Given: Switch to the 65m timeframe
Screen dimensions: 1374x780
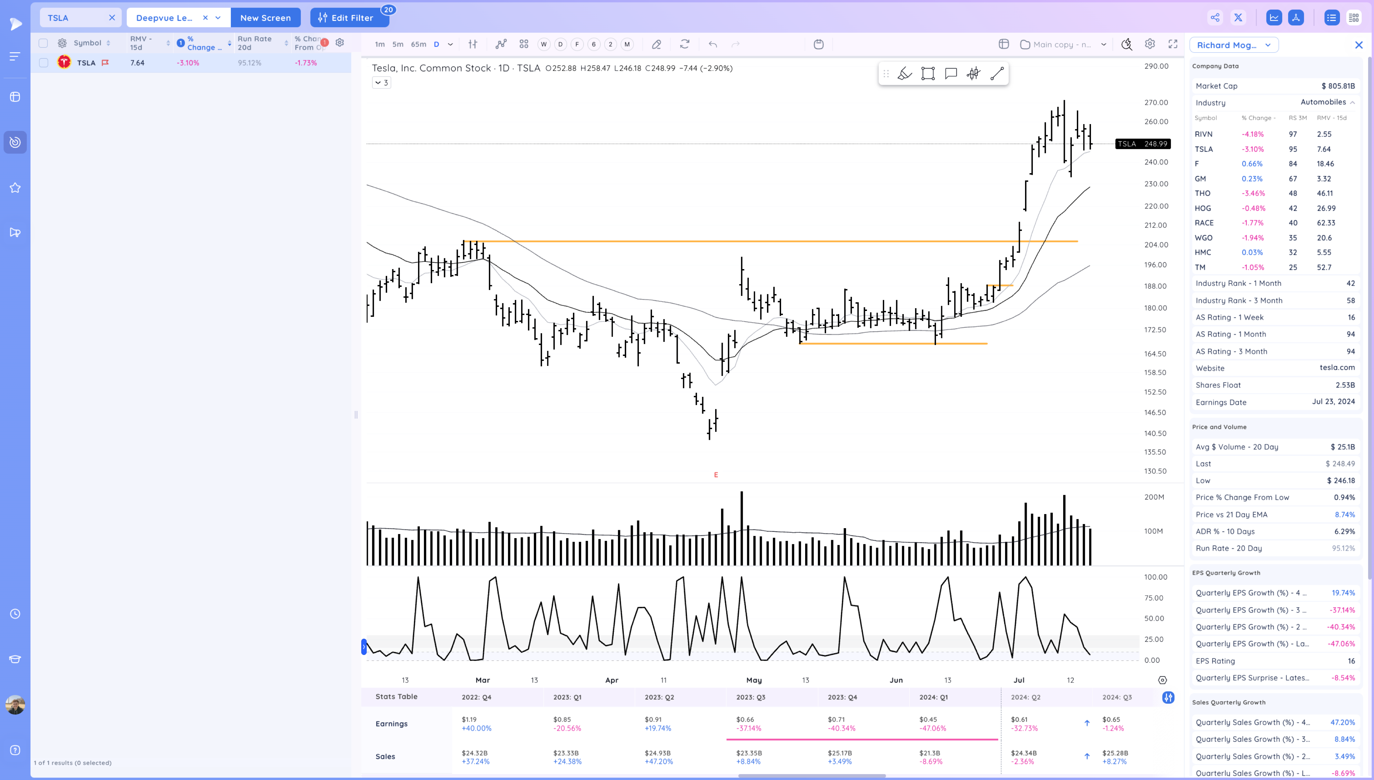Looking at the screenshot, I should 418,44.
